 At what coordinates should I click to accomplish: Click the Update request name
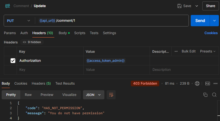point(40,6)
